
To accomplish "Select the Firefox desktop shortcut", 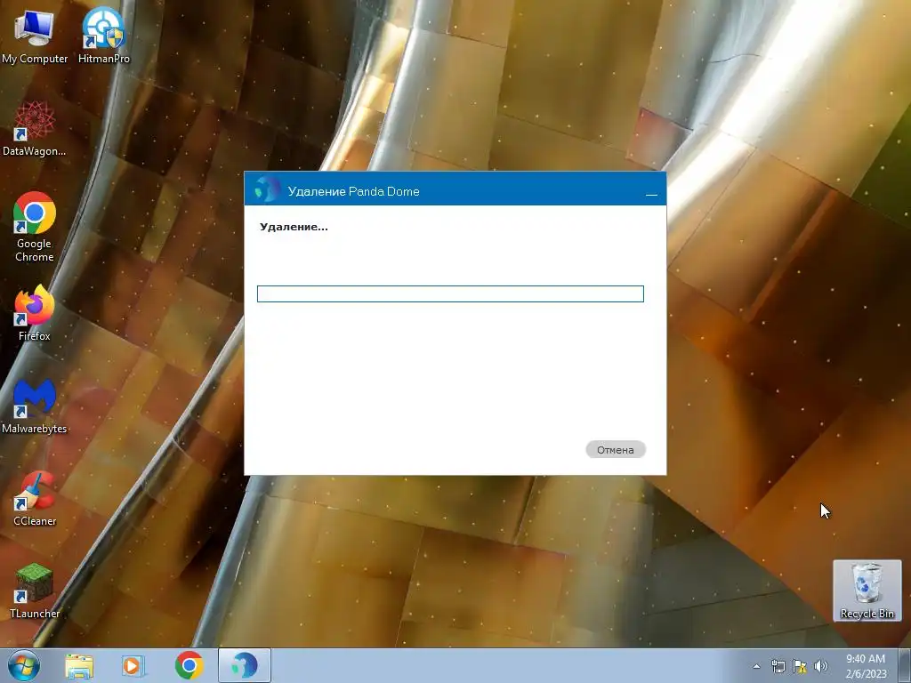I will [x=35, y=314].
